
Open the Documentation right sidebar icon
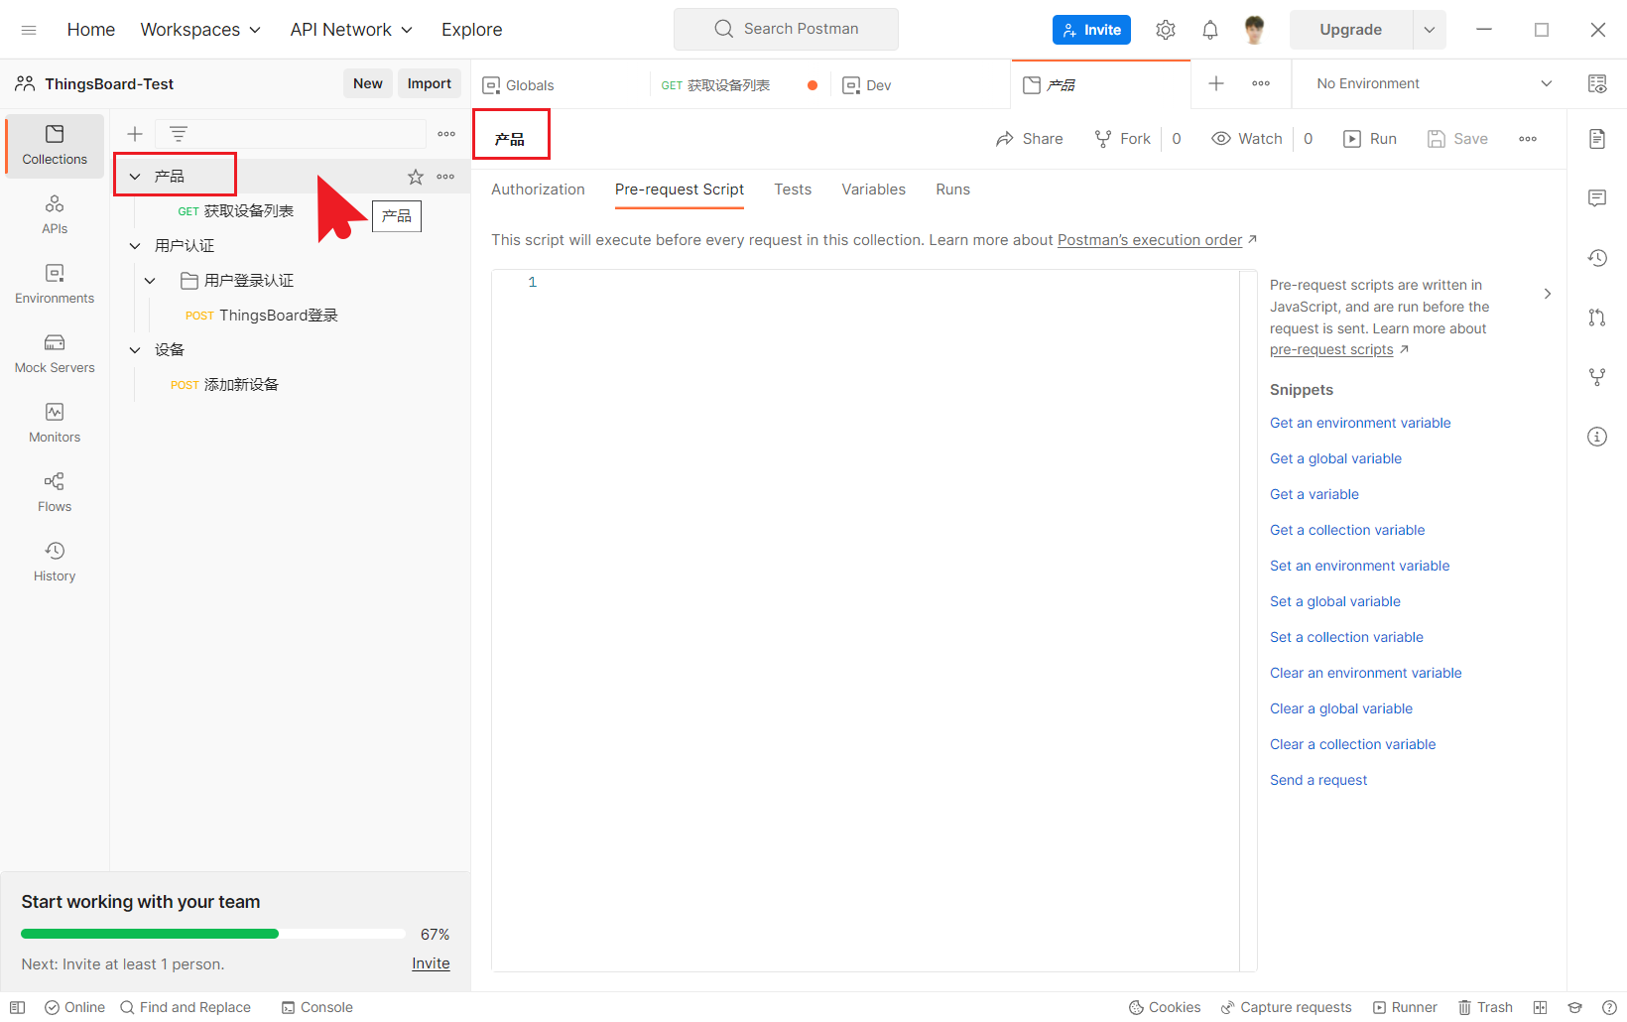(x=1597, y=139)
